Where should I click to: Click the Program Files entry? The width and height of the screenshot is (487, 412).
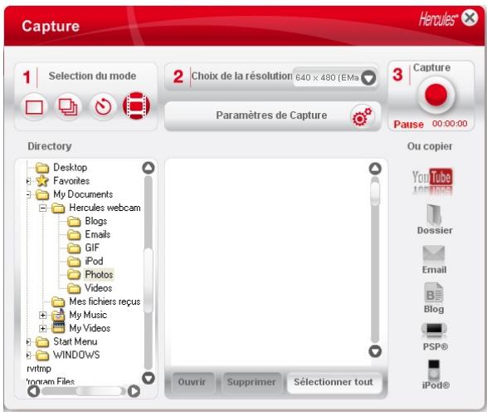pos(51,381)
